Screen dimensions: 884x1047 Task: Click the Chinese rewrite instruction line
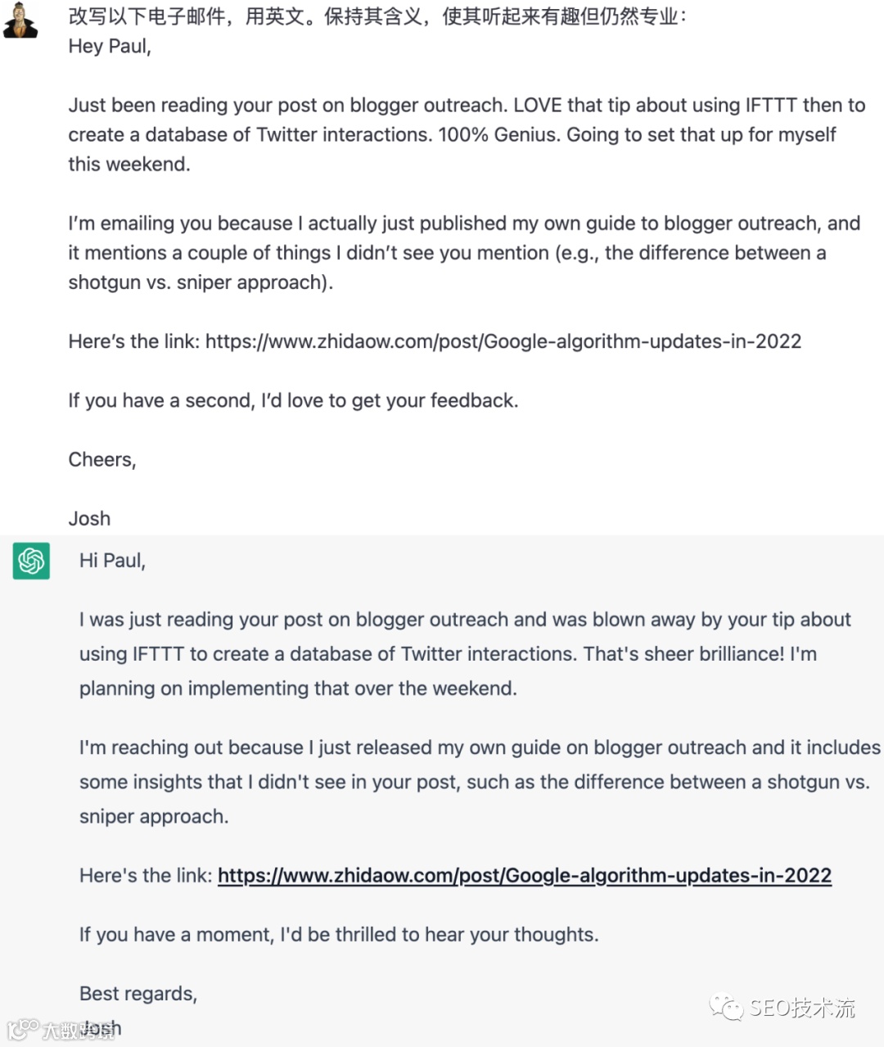click(x=377, y=16)
